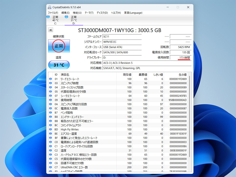Image resolution: width=236 pixels, height=177 pixels.
Task: Click the drive title ST3000DM007-1WY10G : 3000.5 GB
Action: click(x=120, y=31)
